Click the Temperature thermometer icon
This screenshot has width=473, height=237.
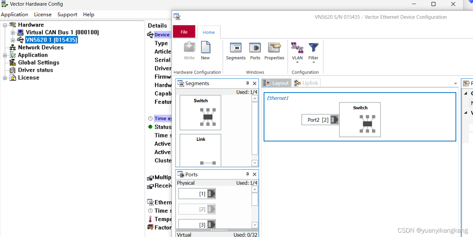pyautogui.click(x=150, y=219)
